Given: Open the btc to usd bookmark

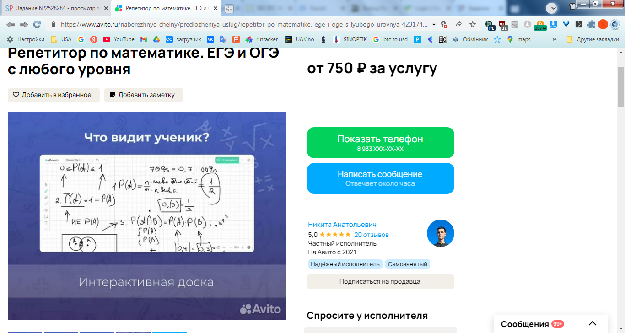Looking at the screenshot, I should 390,39.
